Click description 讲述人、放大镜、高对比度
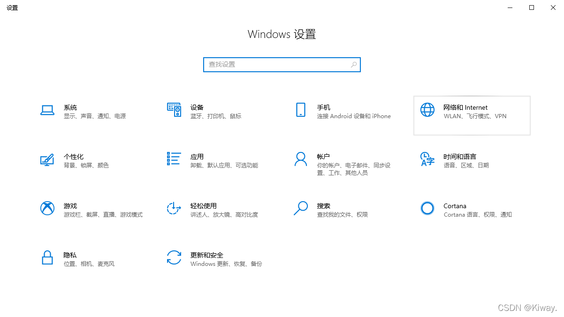Image resolution: width=564 pixels, height=317 pixels. pyautogui.click(x=224, y=215)
